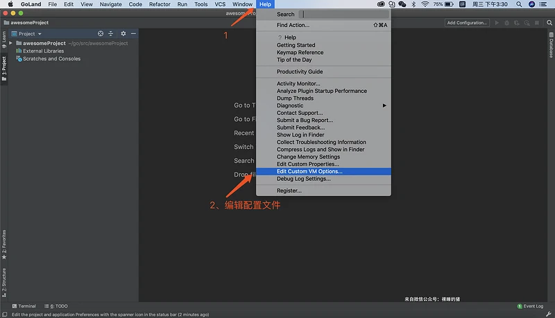
Task: Open the Database tool window stripe
Action: point(551,45)
